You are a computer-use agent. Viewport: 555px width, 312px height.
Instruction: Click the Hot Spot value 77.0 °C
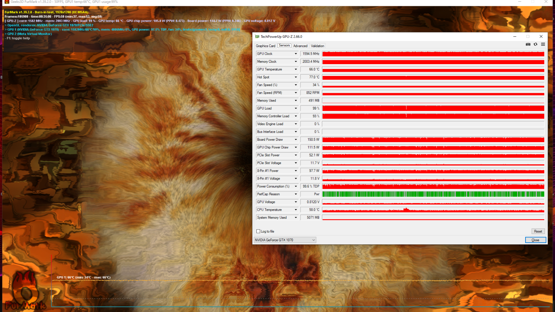point(310,77)
